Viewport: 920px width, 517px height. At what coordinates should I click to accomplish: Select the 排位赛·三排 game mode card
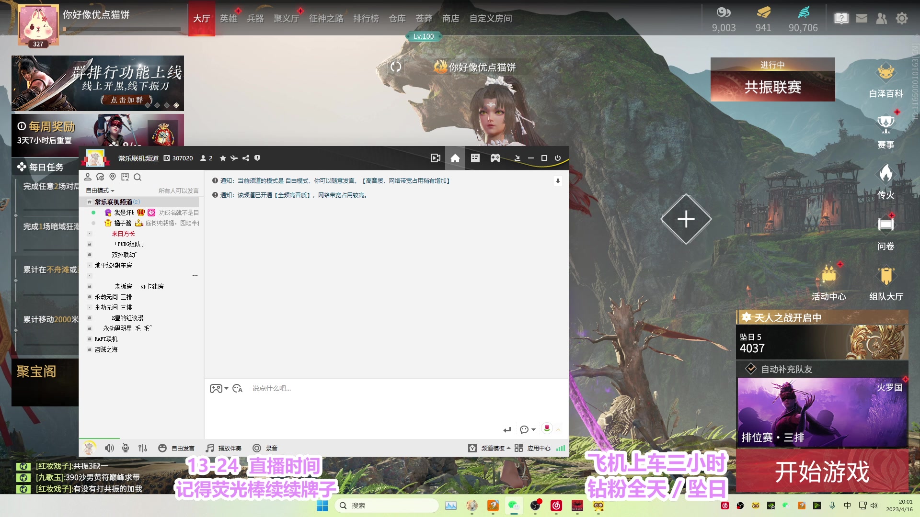coord(822,412)
